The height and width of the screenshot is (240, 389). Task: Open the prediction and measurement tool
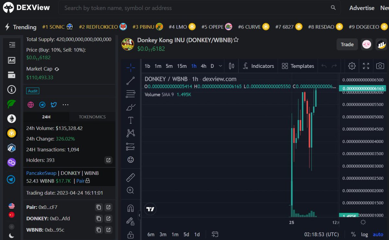tap(131, 147)
